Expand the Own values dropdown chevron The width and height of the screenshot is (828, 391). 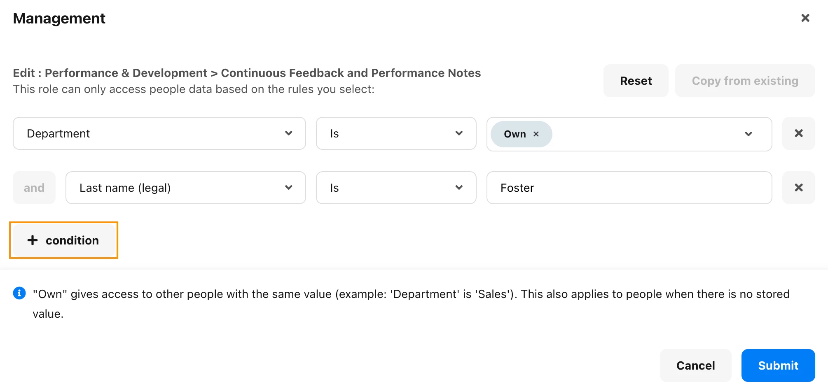(x=748, y=134)
